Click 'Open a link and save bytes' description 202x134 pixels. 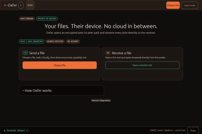coord(136,58)
